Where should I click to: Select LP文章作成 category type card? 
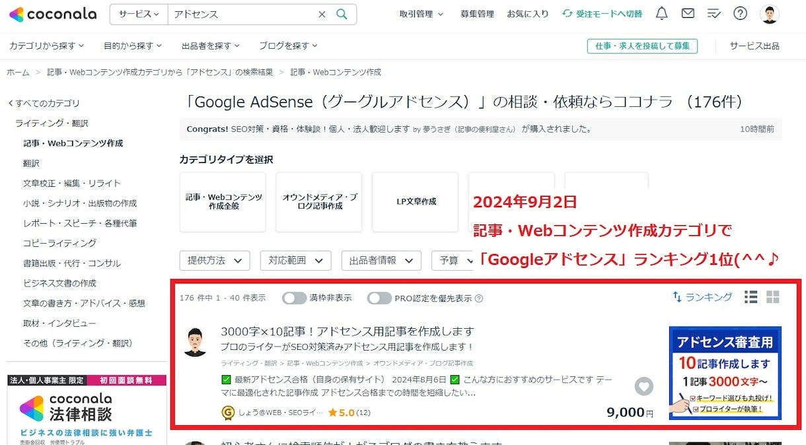[x=415, y=202]
